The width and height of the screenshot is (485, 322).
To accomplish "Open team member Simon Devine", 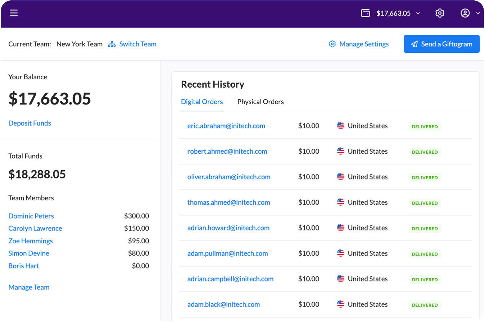I will pyautogui.click(x=29, y=253).
